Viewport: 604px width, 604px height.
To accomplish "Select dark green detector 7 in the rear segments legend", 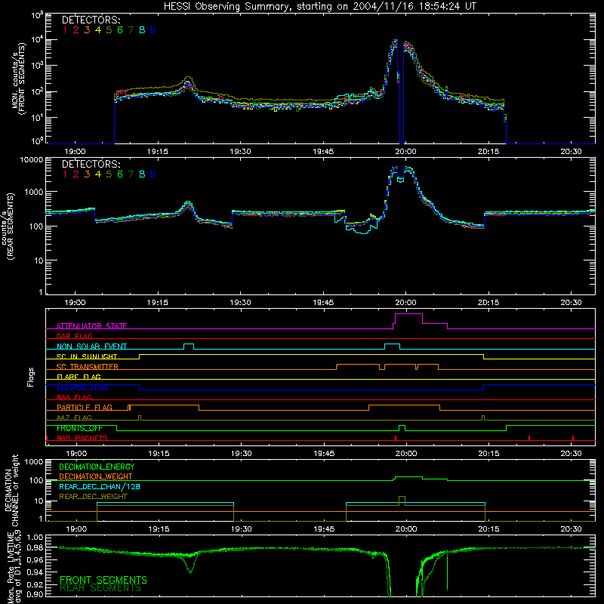I will point(131,174).
